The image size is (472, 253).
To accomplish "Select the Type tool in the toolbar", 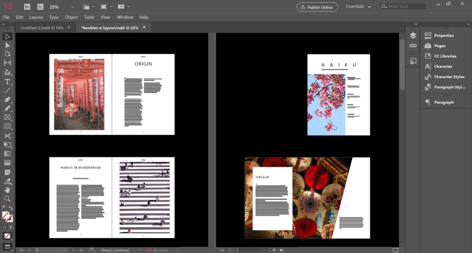I will (7, 82).
